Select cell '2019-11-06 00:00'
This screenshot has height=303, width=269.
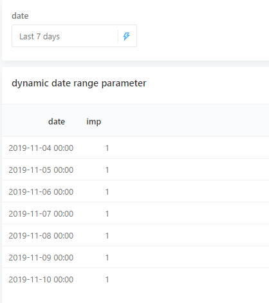41,192
